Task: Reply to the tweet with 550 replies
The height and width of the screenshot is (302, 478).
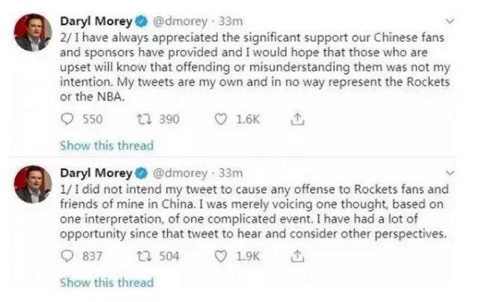Action: [x=67, y=119]
